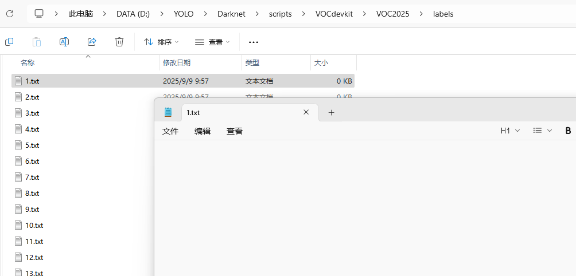Add a new tab in Notepad
This screenshot has width=576, height=276.
(332, 113)
